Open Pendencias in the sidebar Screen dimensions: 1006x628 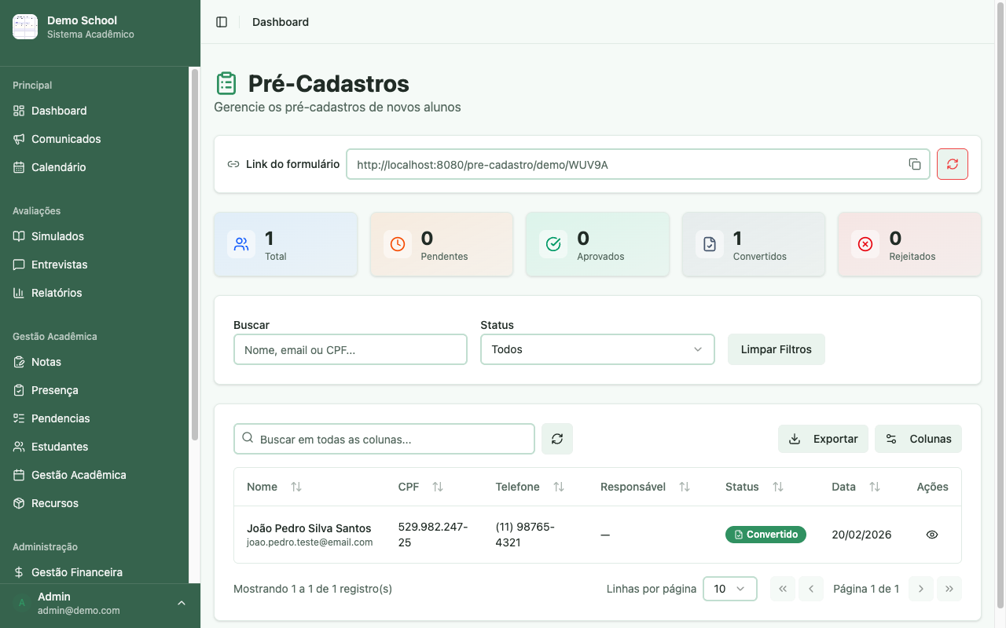pyautogui.click(x=94, y=418)
